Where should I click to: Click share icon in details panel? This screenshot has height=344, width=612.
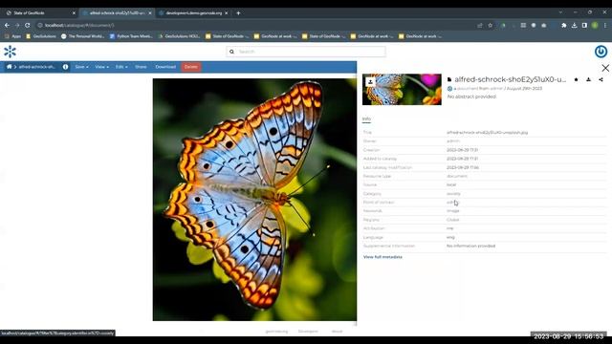point(601,79)
